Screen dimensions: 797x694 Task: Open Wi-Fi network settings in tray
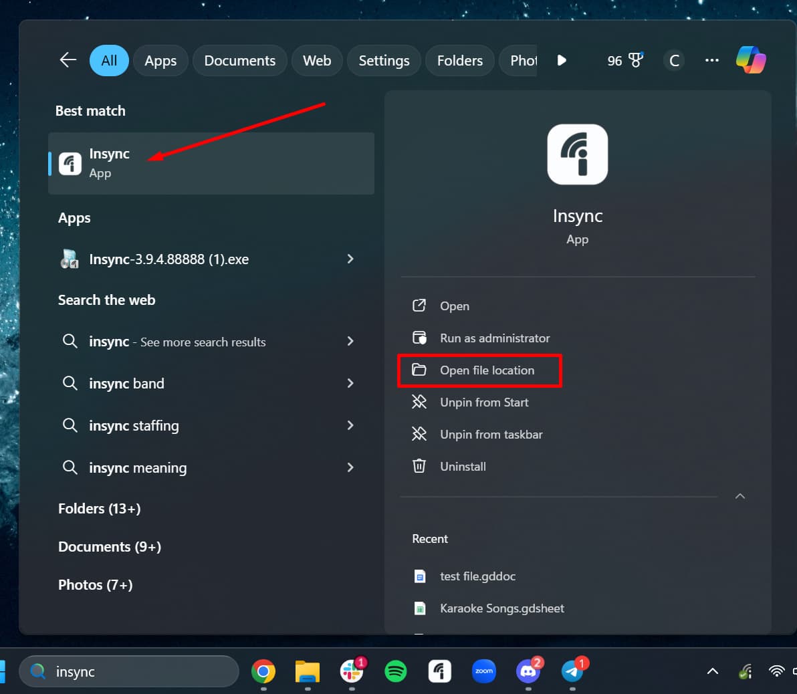click(776, 672)
